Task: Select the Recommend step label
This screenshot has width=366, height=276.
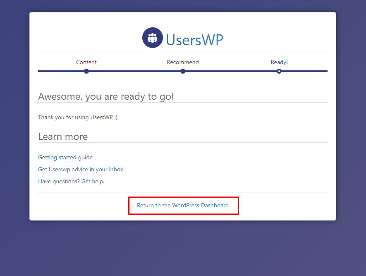Action: (183, 62)
